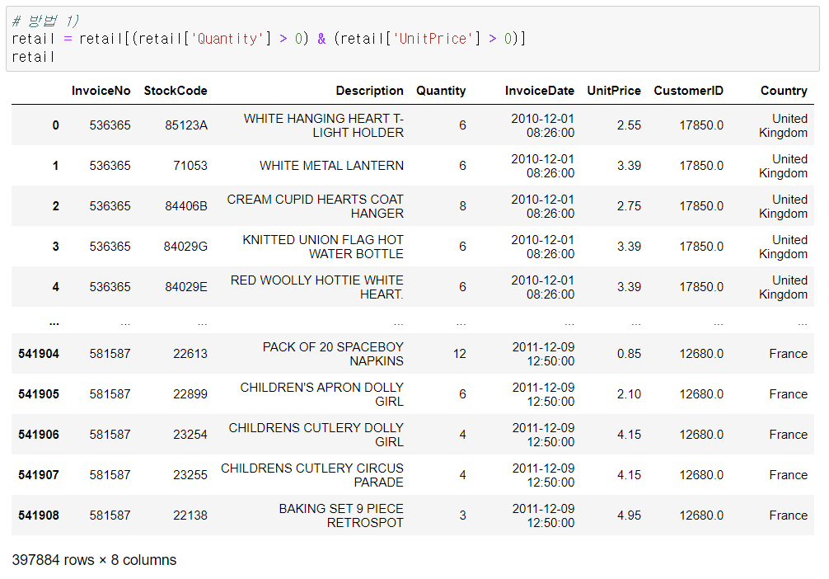
Task: Click stock code 23255
Action: click(190, 475)
